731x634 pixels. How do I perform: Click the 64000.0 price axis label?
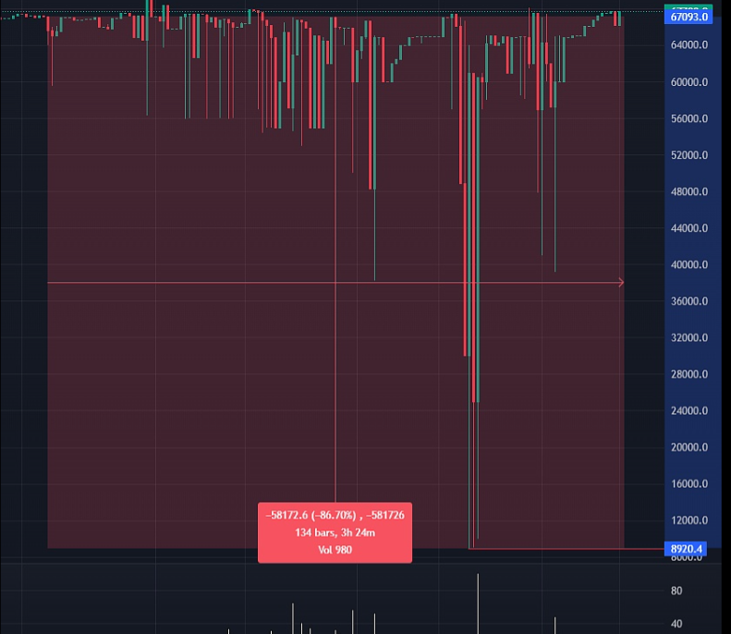pos(688,45)
